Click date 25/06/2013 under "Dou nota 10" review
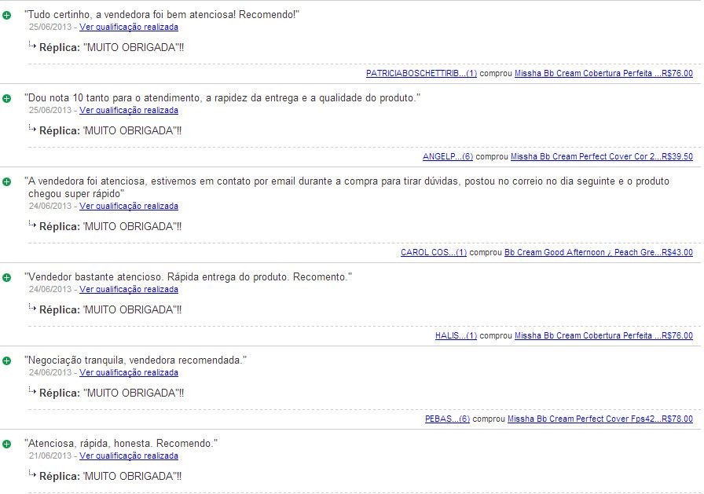Screen dimensions: 704x494 click(50, 111)
